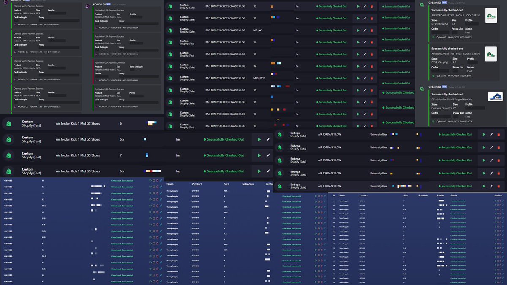Start the M7 | W9 Bad Bunny Crocs task
The height and width of the screenshot is (285, 507).
tap(358, 30)
